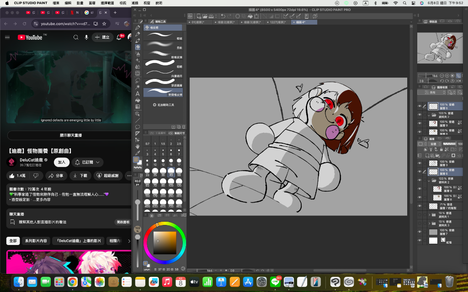Open the 已訂閱 subscription notification dropdown

87,162
